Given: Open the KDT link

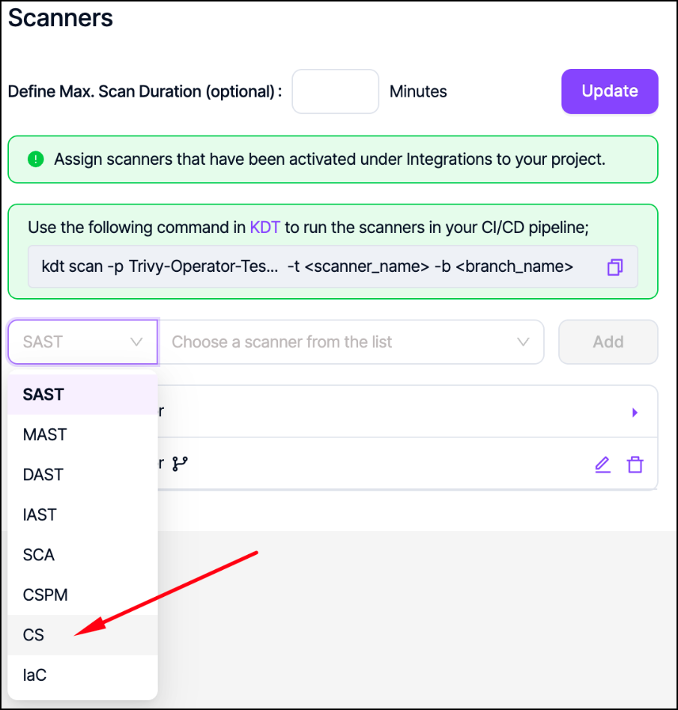Looking at the screenshot, I should 264,227.
